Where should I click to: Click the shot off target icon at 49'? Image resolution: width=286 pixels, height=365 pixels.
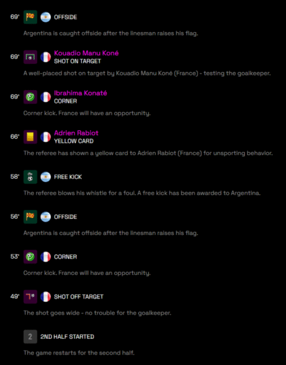coord(30,297)
